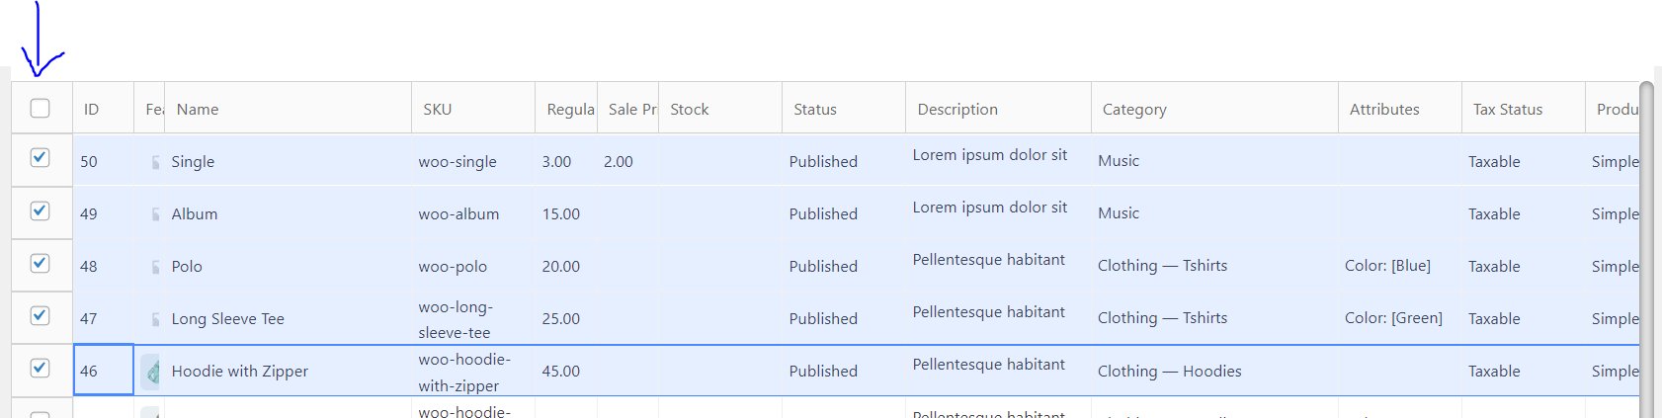The width and height of the screenshot is (1662, 418).
Task: Click the sale price cell showing 2.00
Action: tap(619, 162)
